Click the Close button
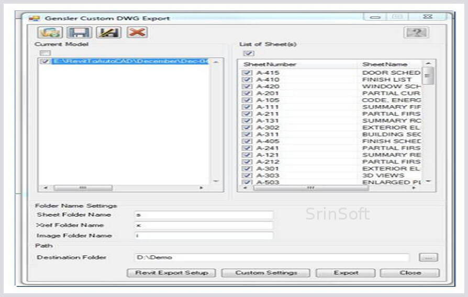This screenshot has width=468, height=297. (x=410, y=273)
